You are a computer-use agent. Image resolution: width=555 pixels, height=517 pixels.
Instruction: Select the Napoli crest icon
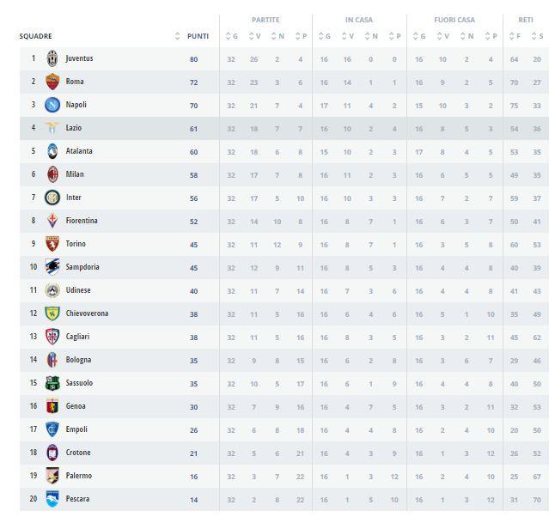(52, 106)
